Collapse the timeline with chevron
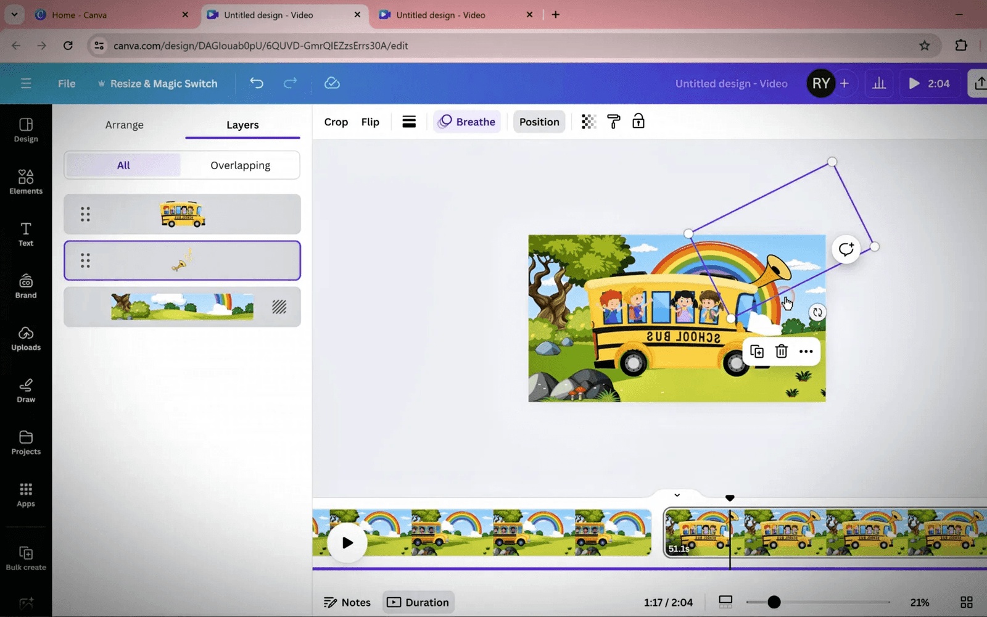 [x=677, y=495]
